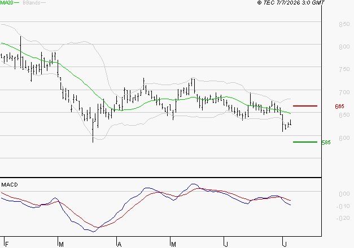The image size is (354, 248).
Task: Click the 600 price axis label
Action: [344, 138]
